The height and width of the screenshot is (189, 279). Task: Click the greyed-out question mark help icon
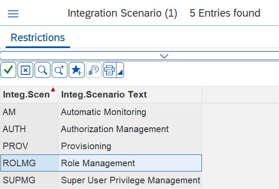(x=93, y=70)
